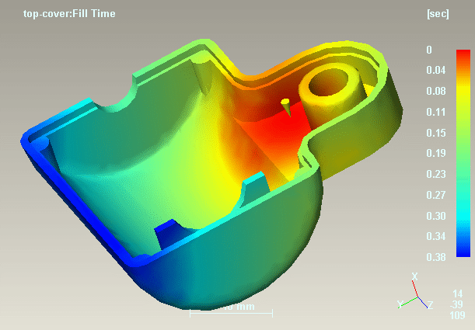
Task: Click the '0' legend value
Action: click(x=429, y=50)
